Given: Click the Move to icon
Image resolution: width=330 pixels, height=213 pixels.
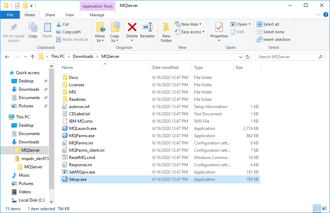Looking at the screenshot, I should 101,27.
